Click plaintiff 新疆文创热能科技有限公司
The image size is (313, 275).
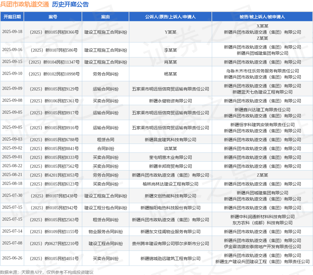[x=171, y=196]
